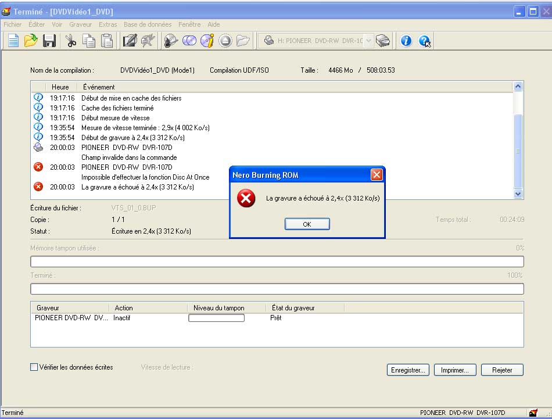Click info icon beside 'Mesure de vitesse terminée'

coord(38,127)
